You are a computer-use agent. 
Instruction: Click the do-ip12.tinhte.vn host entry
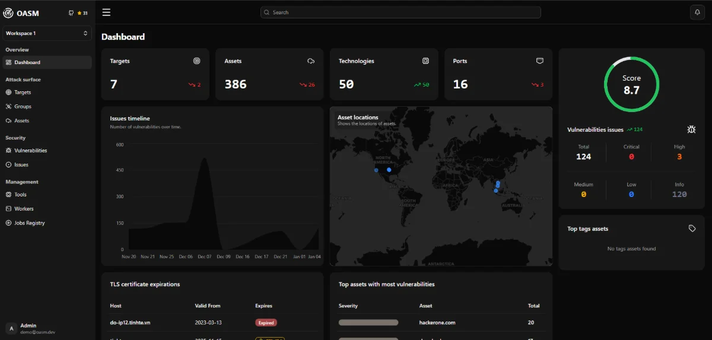pos(130,323)
